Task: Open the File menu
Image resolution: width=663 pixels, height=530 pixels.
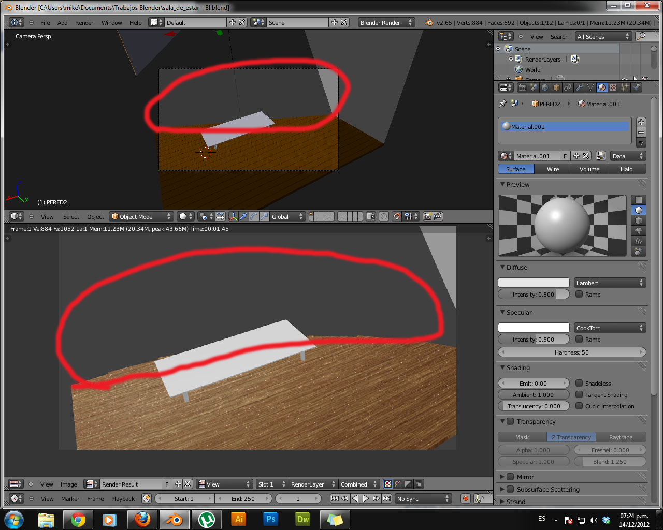Action: point(45,22)
